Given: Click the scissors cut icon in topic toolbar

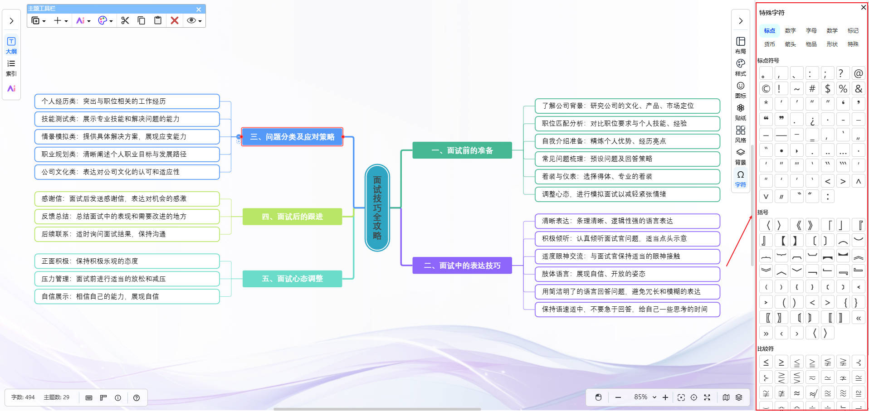Looking at the screenshot, I should click(x=125, y=20).
